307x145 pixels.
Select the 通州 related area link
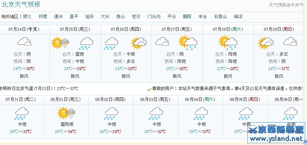pos(58,17)
